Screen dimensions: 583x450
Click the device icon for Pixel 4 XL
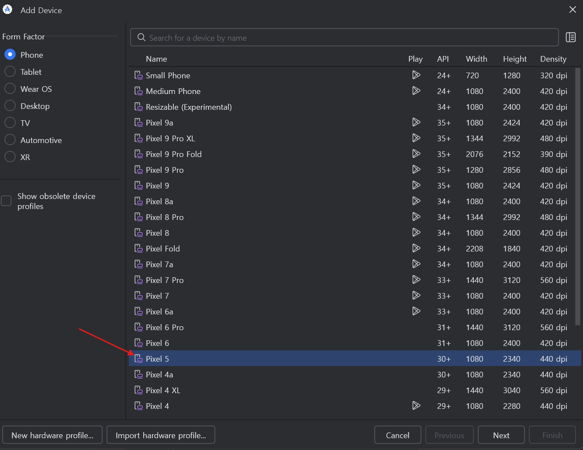pos(138,390)
